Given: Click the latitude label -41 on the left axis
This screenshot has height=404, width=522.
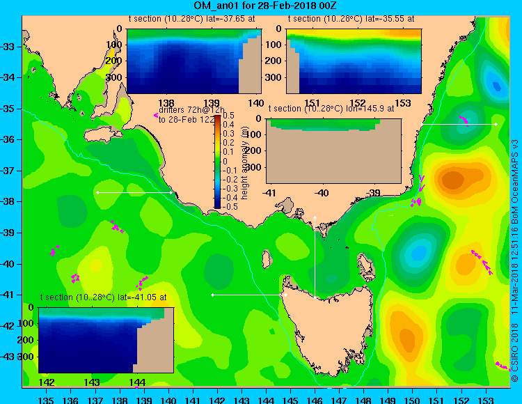Looking at the screenshot, I should coord(7,295).
